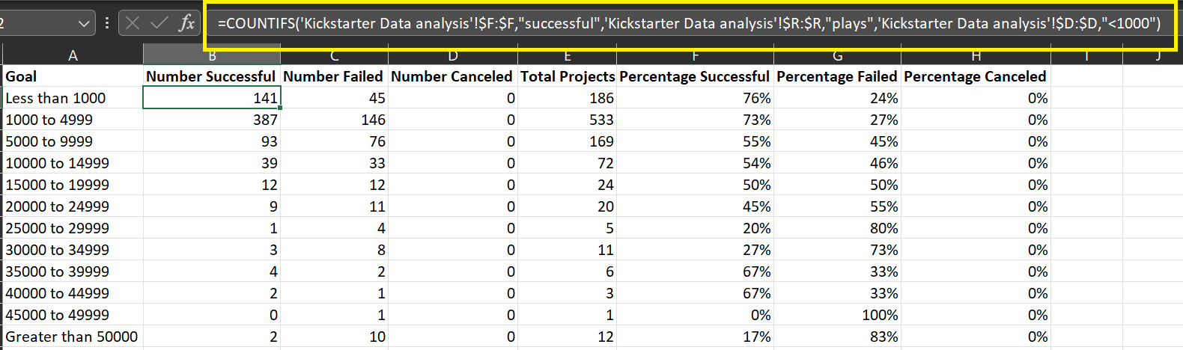Click the Number Successful header cell
The width and height of the screenshot is (1183, 350).
211,76
